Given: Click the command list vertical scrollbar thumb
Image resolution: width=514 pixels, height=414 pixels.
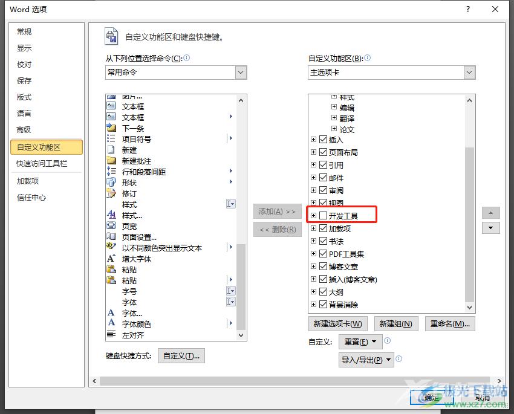Looking at the screenshot, I should [241, 287].
